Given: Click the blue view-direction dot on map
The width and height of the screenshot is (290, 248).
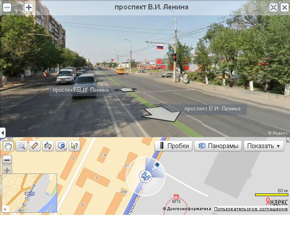Looking at the screenshot, I should pos(157,165).
